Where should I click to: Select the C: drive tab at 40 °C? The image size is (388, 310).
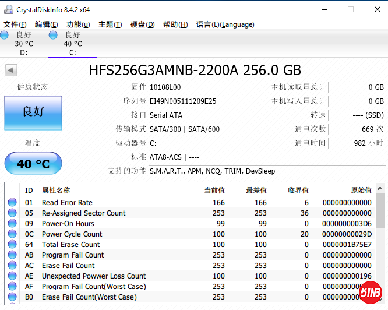coord(72,44)
